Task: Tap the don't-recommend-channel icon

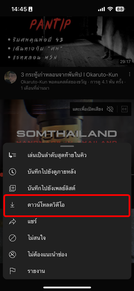Action: tap(12, 254)
